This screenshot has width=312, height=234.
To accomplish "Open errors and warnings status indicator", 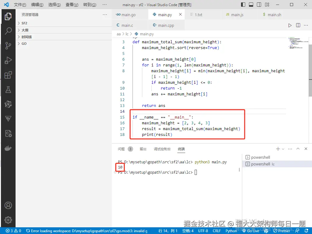I will click(x=13, y=231).
